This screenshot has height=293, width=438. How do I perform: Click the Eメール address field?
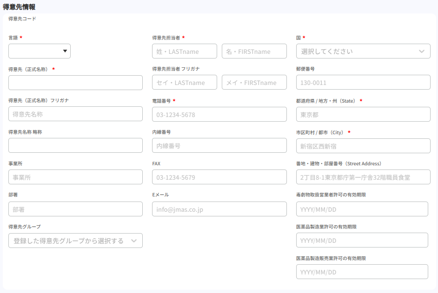pyautogui.click(x=219, y=209)
